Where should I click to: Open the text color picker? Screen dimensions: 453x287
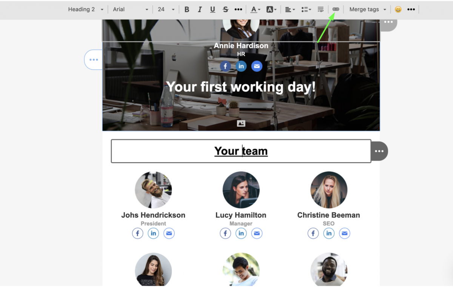pyautogui.click(x=256, y=9)
